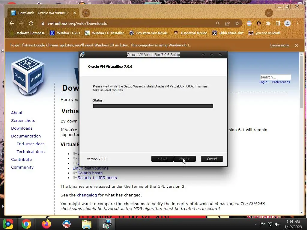
Task: Show hidden tray icons arrow
Action: coord(255,224)
